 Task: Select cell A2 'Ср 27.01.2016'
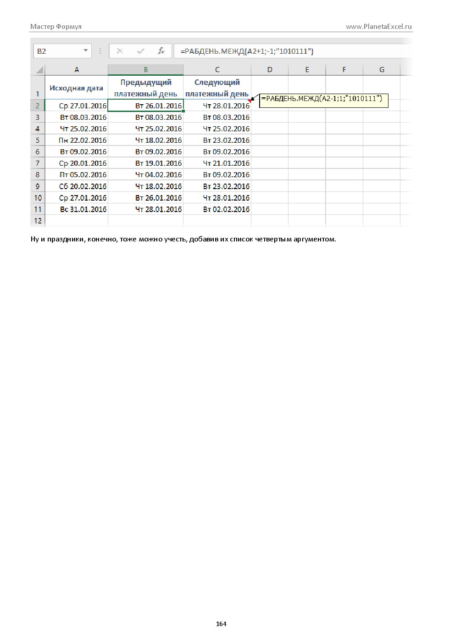point(77,106)
